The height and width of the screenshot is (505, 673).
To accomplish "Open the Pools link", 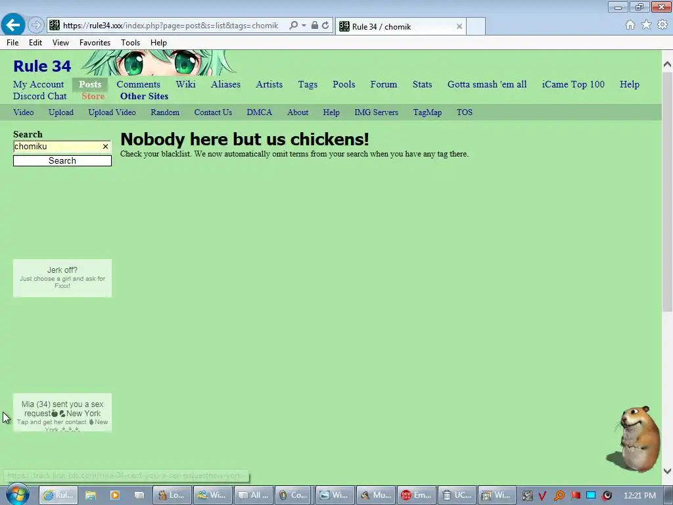I will tap(344, 84).
